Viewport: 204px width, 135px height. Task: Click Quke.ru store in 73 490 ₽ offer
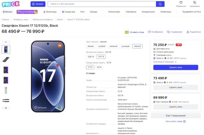tap(160, 82)
